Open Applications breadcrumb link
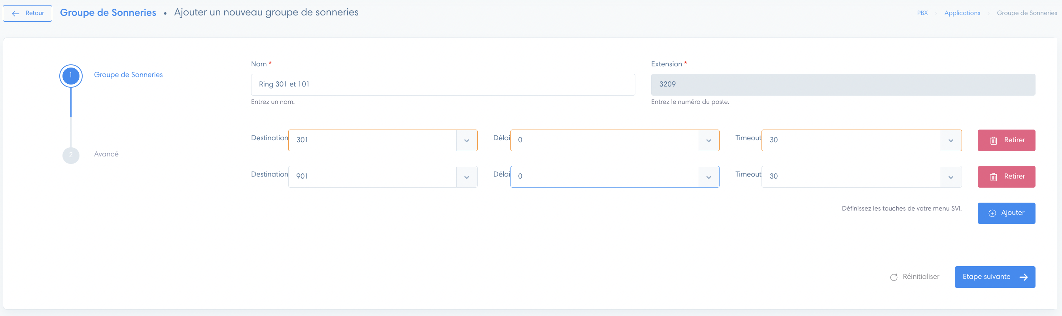The height and width of the screenshot is (316, 1062). click(962, 13)
